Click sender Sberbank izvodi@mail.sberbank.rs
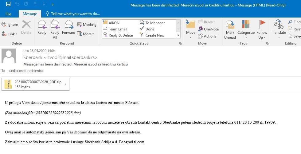The height and width of the screenshot is (154, 301). pos(60,57)
